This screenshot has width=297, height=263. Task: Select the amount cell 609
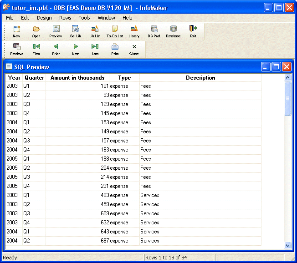(x=77, y=213)
